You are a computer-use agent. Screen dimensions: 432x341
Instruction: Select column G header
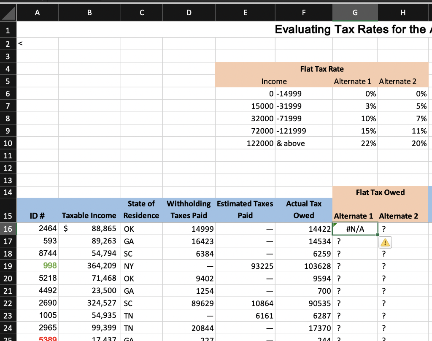(x=355, y=13)
